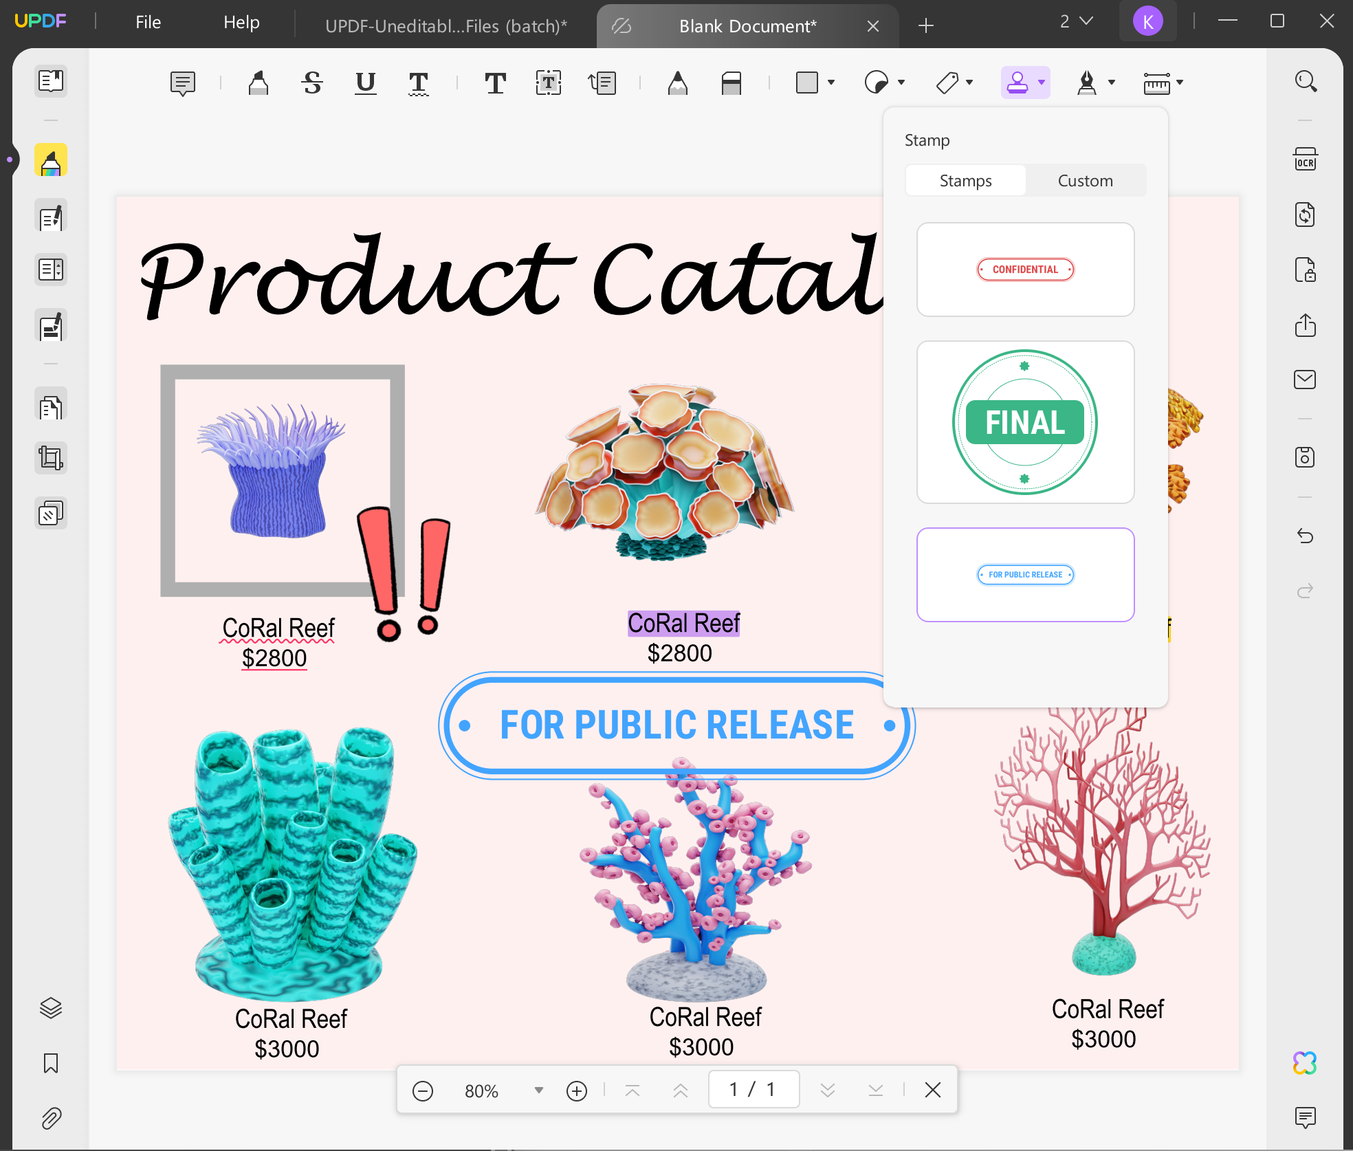Open the Help menu
Image resolution: width=1353 pixels, height=1151 pixels.
pos(241,22)
